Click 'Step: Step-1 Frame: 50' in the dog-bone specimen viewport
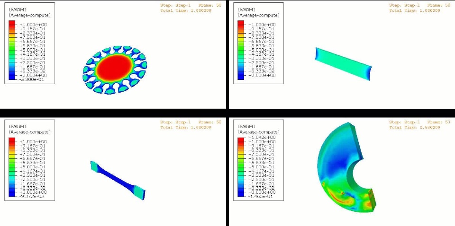The height and width of the screenshot is (226, 455). point(191,122)
